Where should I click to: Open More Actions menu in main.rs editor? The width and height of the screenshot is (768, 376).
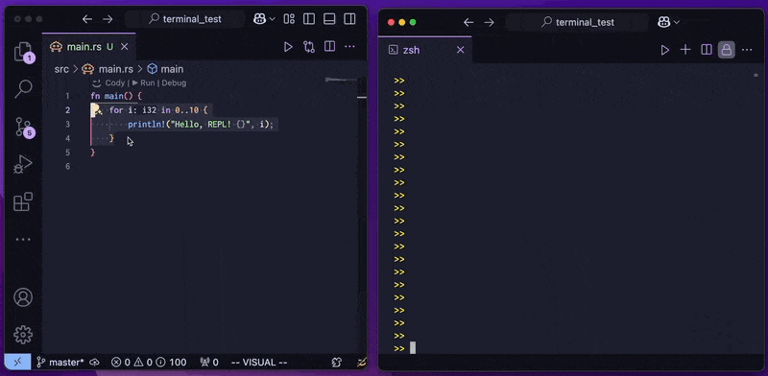[349, 47]
